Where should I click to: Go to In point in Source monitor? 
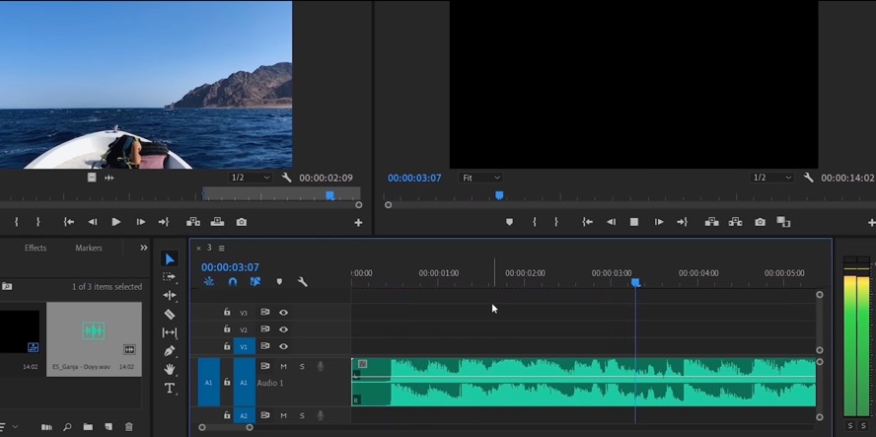pyautogui.click(x=69, y=222)
